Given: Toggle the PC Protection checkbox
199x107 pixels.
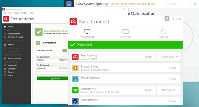Looking at the screenshot, I should click(x=38, y=43).
